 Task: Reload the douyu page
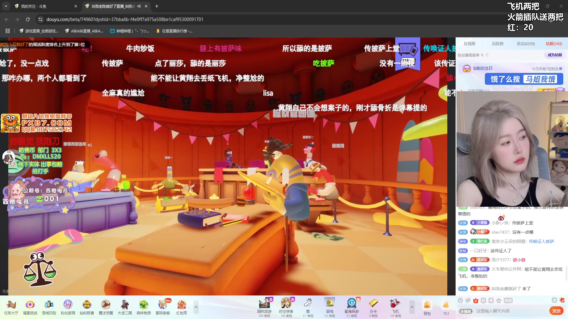(x=28, y=19)
